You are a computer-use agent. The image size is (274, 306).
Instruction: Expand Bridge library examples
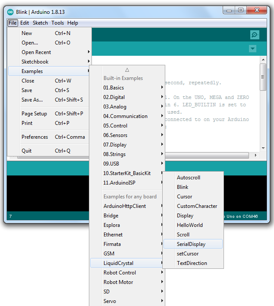pyautogui.click(x=127, y=215)
